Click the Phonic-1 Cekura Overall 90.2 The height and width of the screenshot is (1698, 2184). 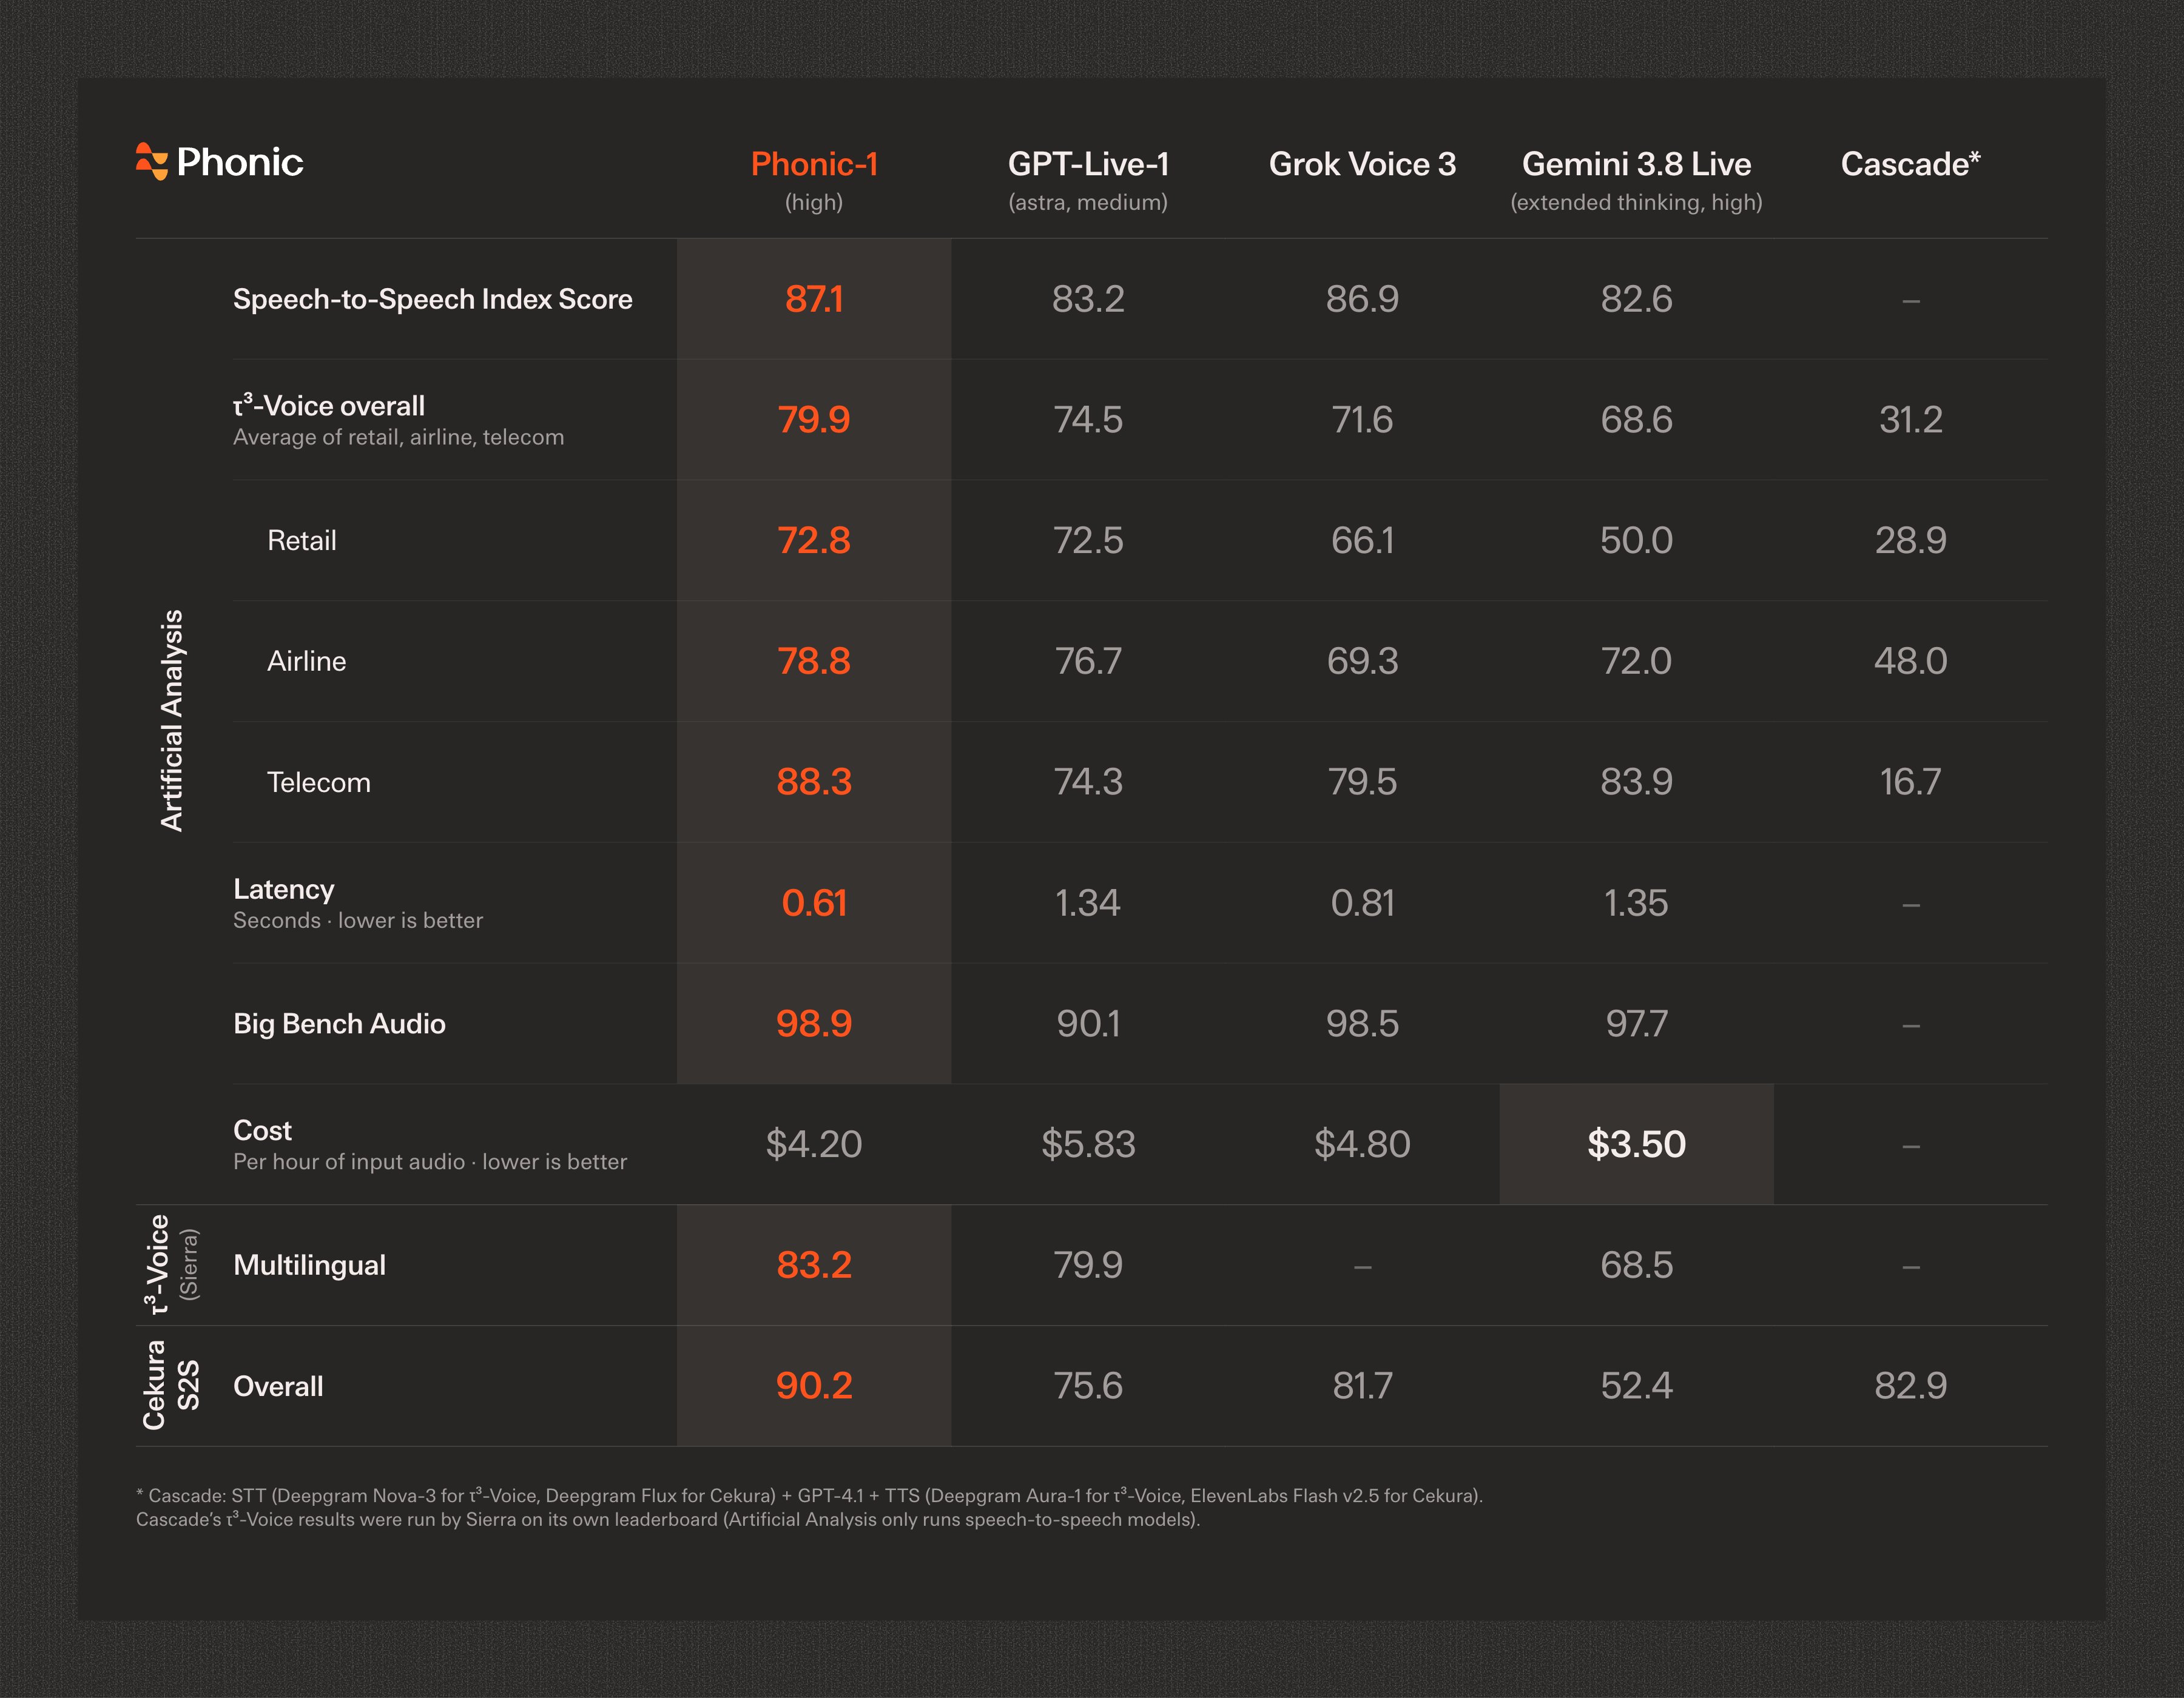tap(814, 1386)
